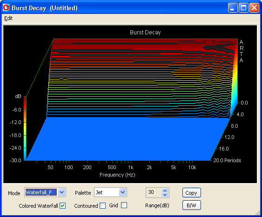Click the Burst Decay plot title
The height and width of the screenshot is (217, 262).
pos(145,33)
